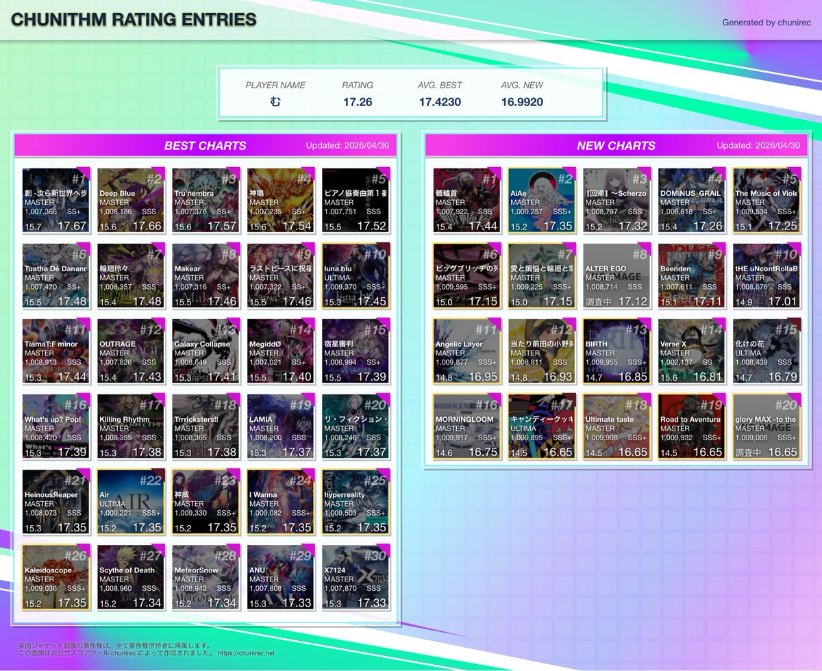The height and width of the screenshot is (671, 822).
Task: Click the hyperreality chart card
Action: tap(356, 501)
